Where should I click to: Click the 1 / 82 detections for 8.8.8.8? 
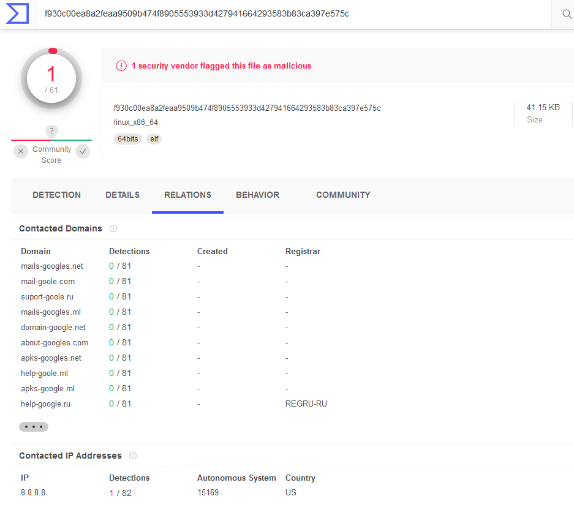coord(121,493)
